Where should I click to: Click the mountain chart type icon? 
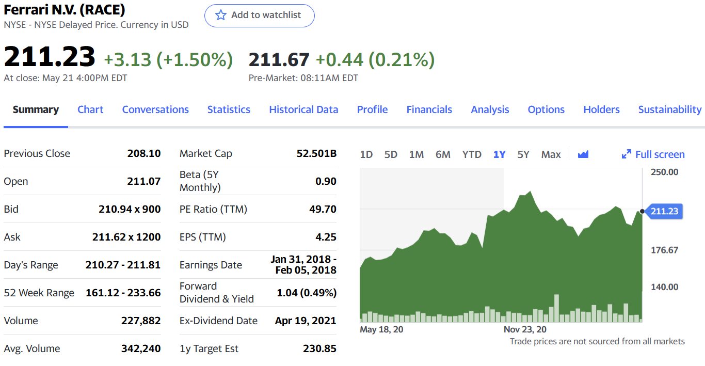pyautogui.click(x=583, y=154)
